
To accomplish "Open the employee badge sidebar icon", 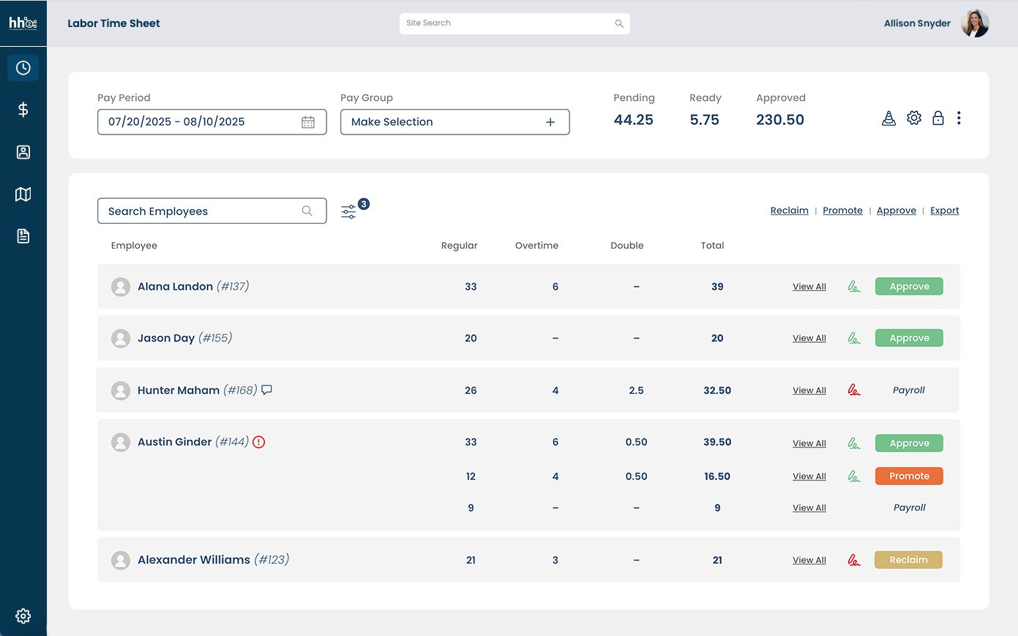I will pos(23,152).
